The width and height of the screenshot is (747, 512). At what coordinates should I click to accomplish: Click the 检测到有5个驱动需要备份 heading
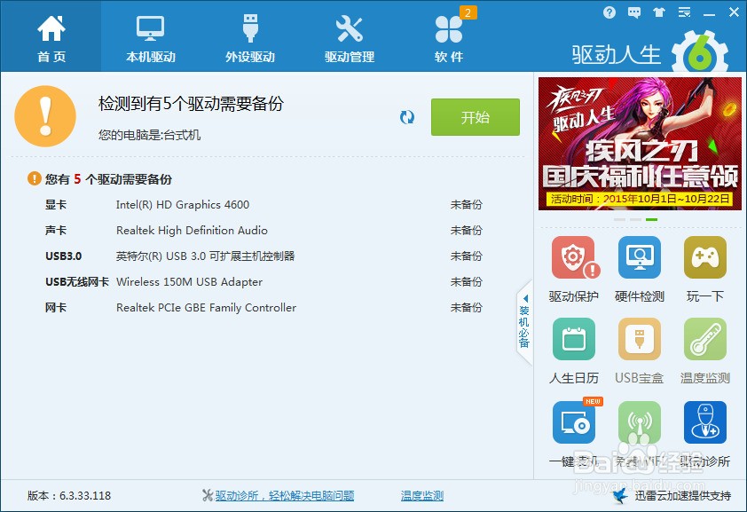(191, 103)
